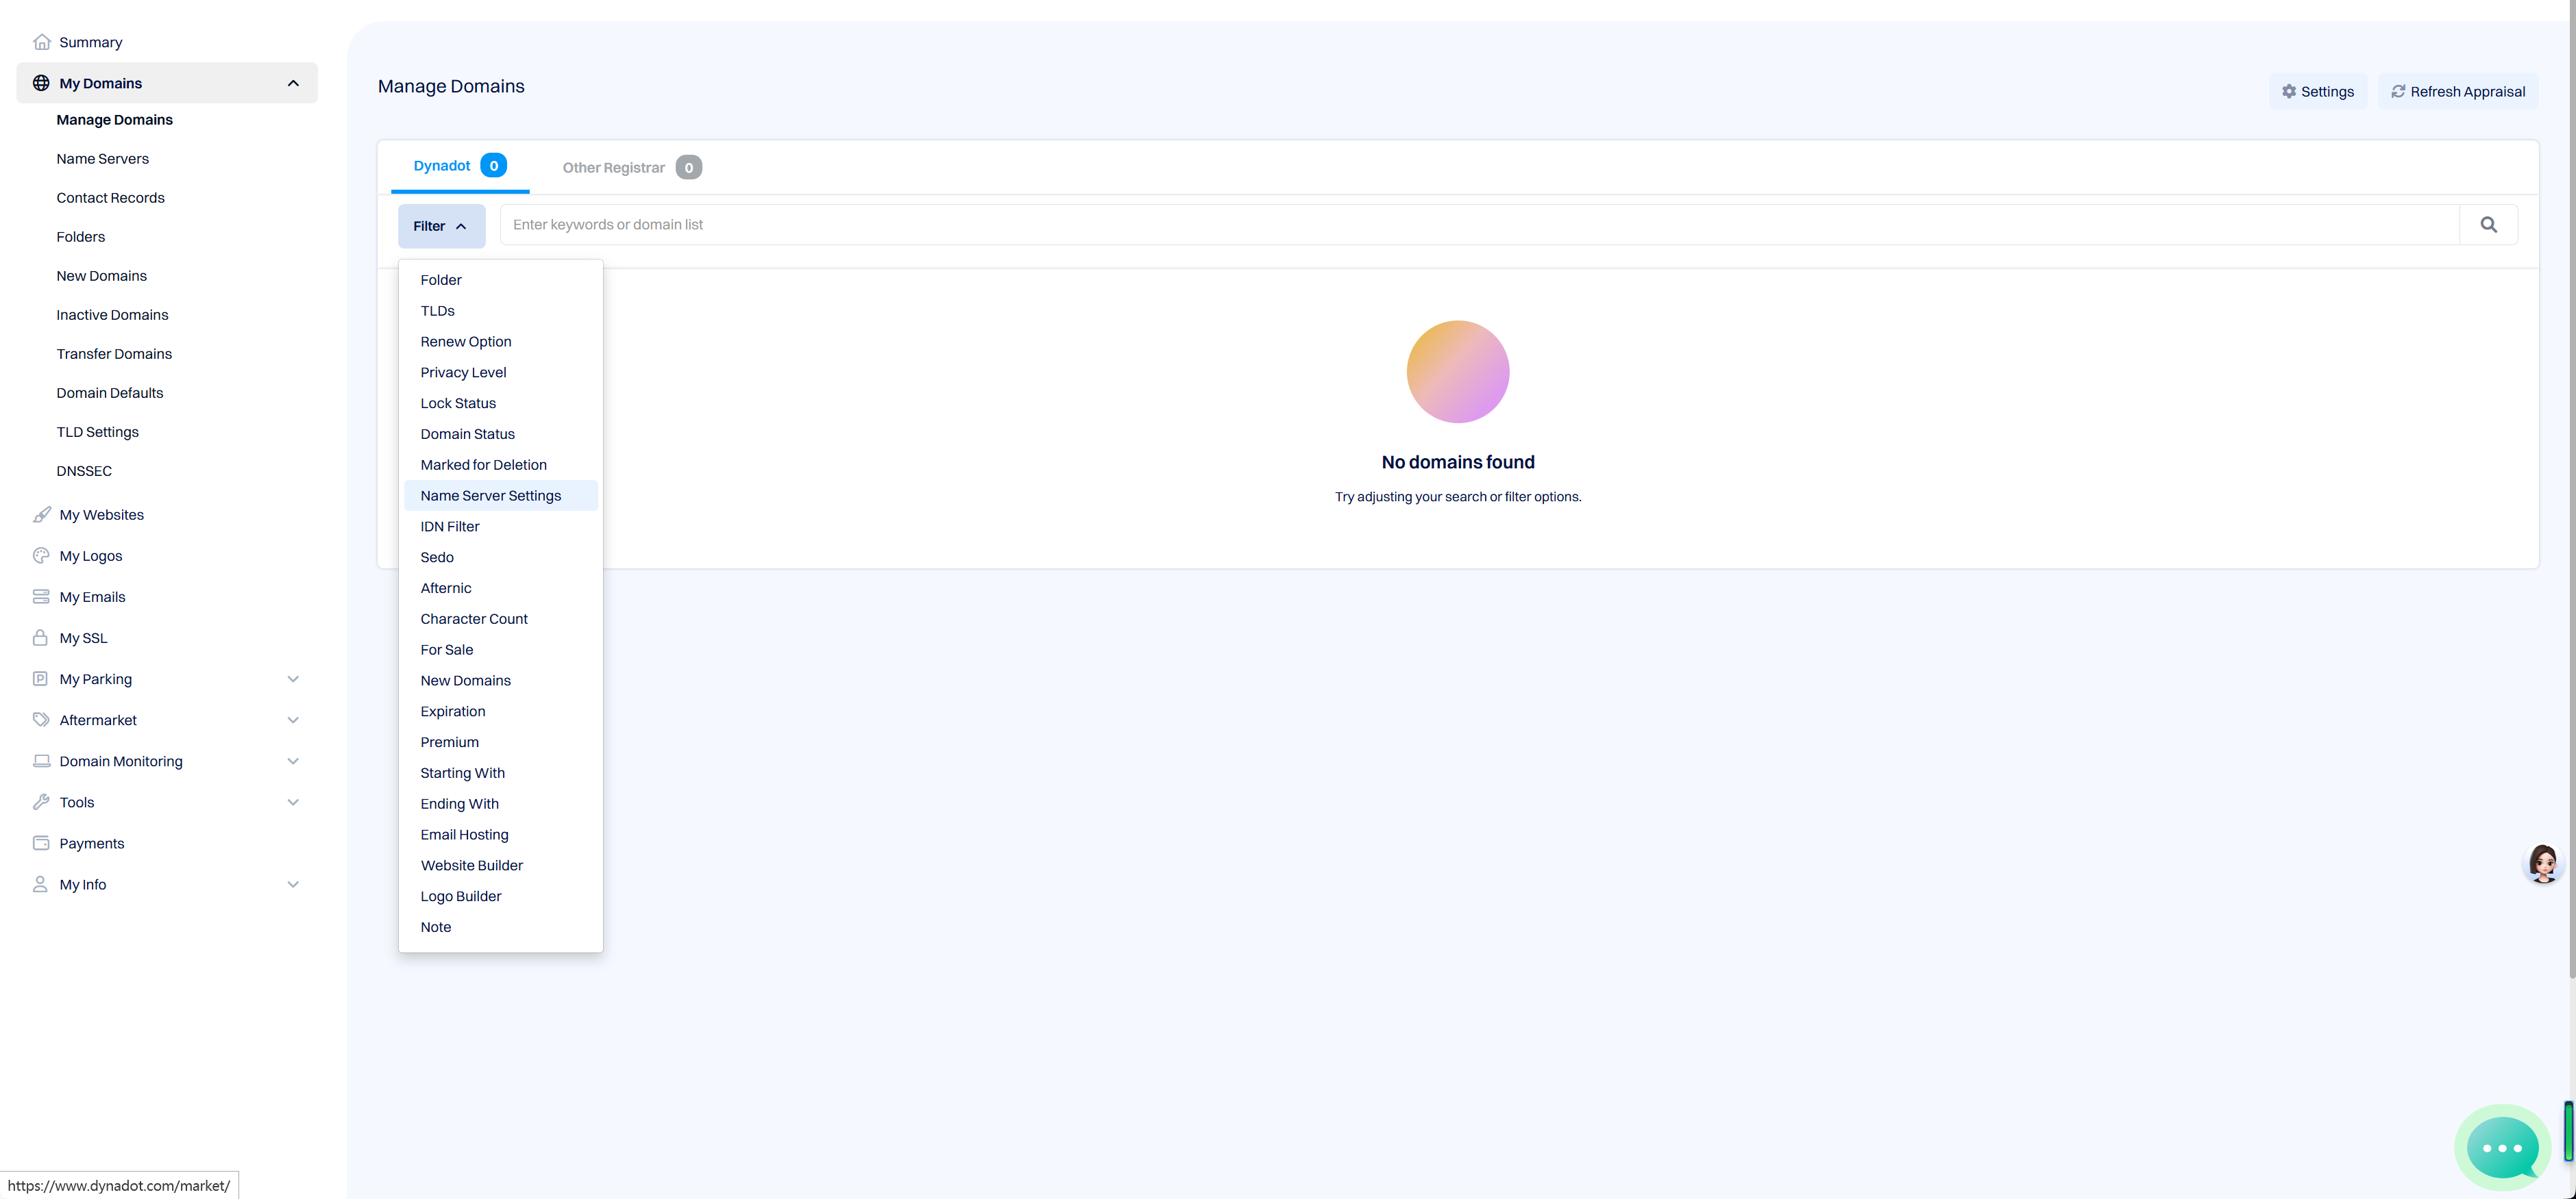The width and height of the screenshot is (2576, 1199).
Task: Expand the My Parking menu
Action: [293, 679]
